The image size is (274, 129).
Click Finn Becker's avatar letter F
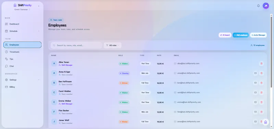coord(54,112)
